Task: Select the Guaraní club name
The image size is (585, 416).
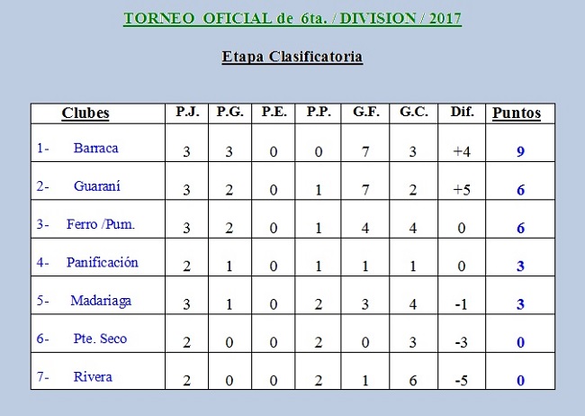Action: point(97,186)
